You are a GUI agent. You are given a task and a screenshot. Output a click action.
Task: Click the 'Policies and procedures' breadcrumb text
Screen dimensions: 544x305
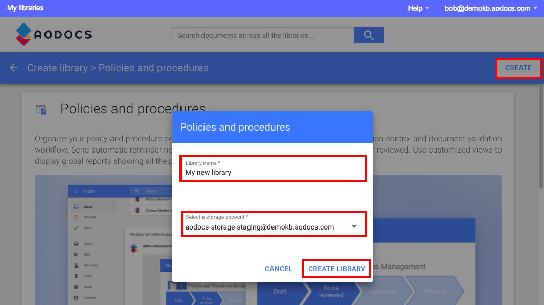[153, 68]
